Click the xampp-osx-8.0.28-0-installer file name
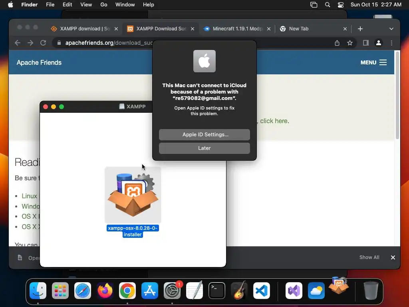Screen dimensions: 409x307 133,231
